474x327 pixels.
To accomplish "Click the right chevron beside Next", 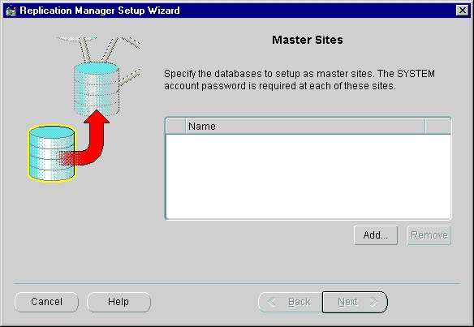I will coord(373,302).
